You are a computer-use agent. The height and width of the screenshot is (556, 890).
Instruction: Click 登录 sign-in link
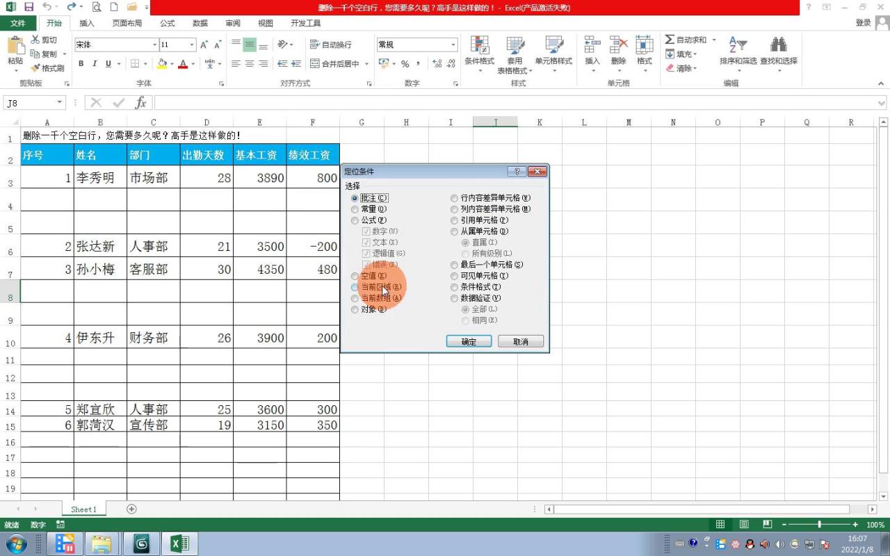tap(864, 23)
